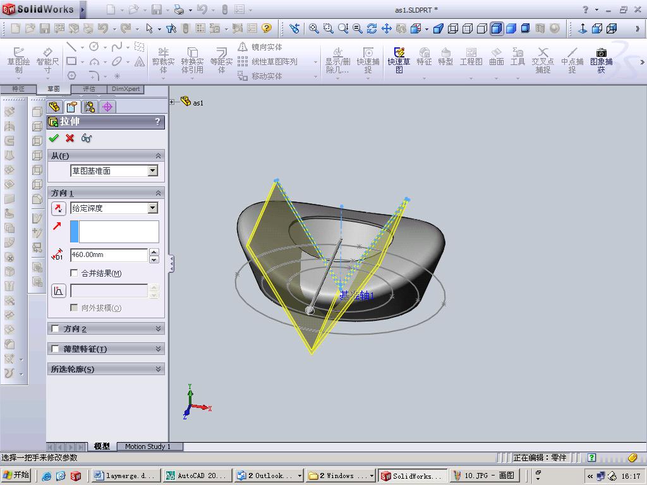Click 显示/删除几何关系 button
Screen dimensions: 647x485
337,60
